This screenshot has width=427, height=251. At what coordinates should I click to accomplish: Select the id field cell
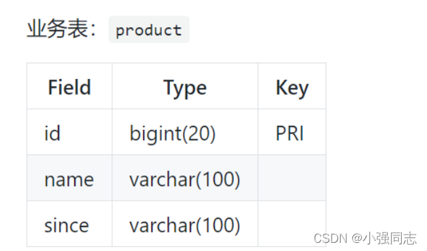(x=69, y=133)
